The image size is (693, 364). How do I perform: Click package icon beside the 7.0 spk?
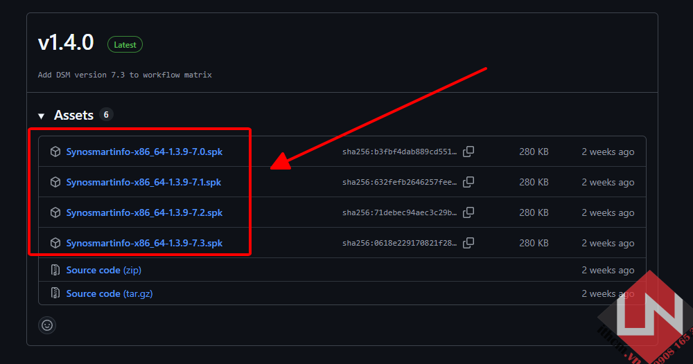(x=55, y=152)
